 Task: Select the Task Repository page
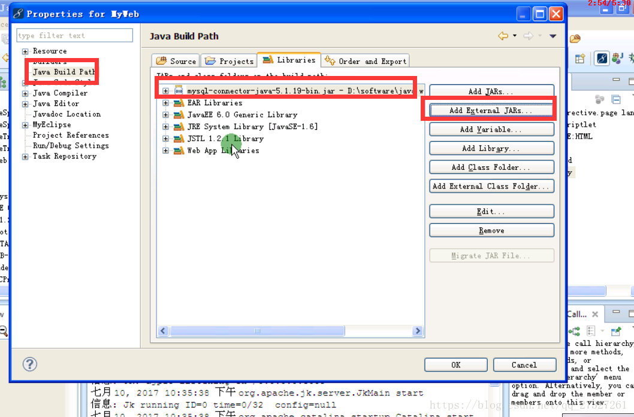pyautogui.click(x=65, y=156)
